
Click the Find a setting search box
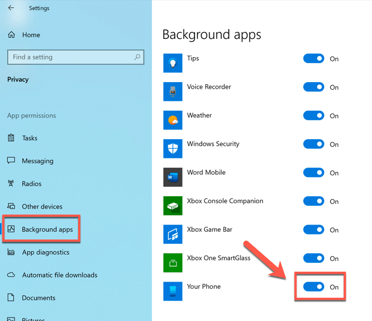tap(76, 57)
